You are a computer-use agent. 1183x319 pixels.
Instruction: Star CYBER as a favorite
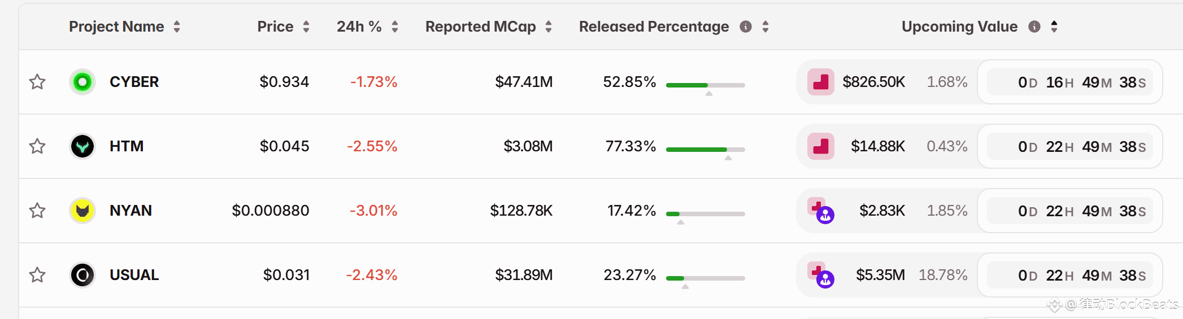point(37,82)
